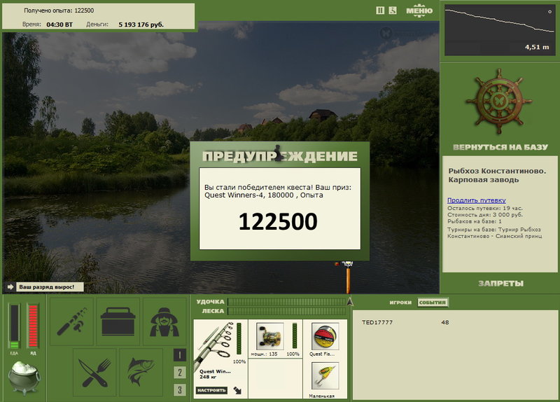Click the reel 100% durability bar
Image resolution: width=560 pixels, height=402 pixels.
[295, 335]
